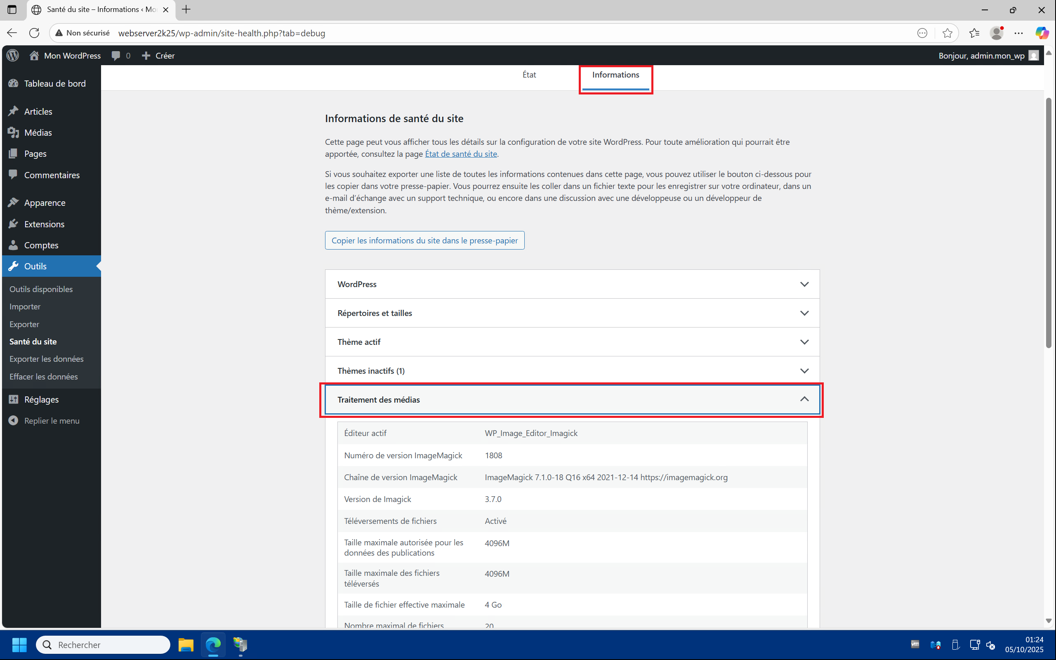Viewport: 1056px width, 660px height.
Task: Click the browser refresh icon
Action: (x=34, y=33)
